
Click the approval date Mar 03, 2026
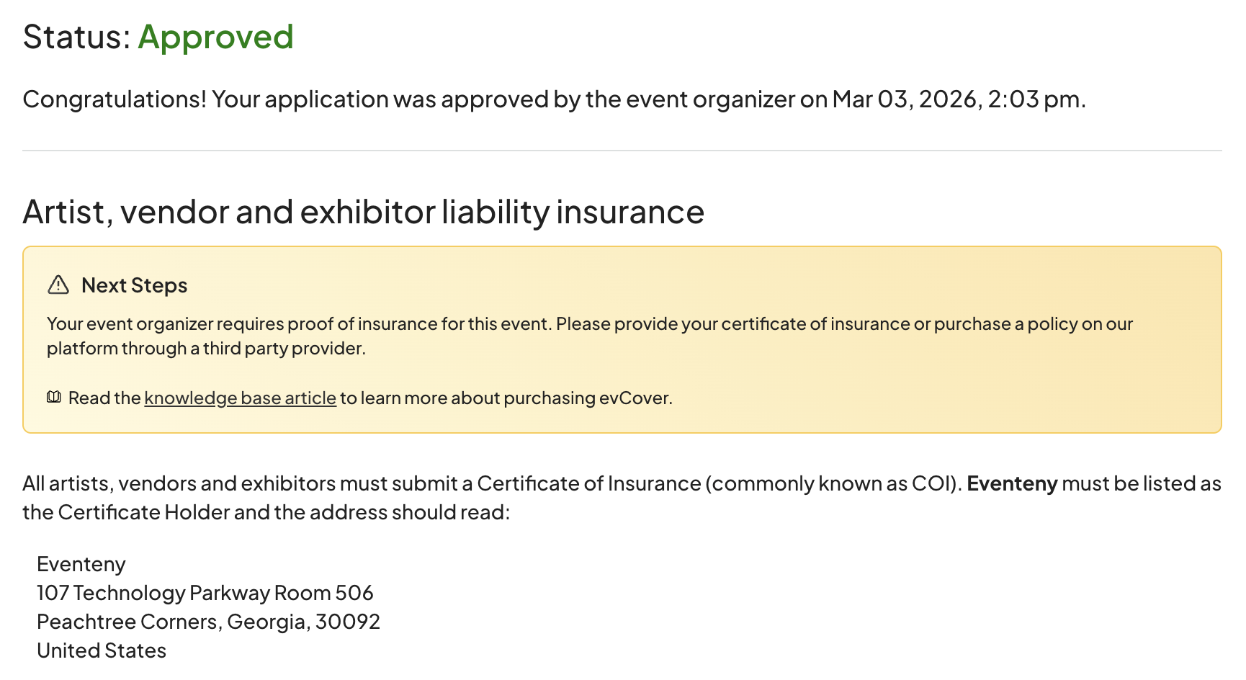pyautogui.click(x=907, y=99)
